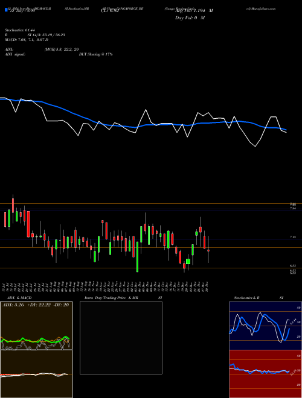Click the '(MGR) 5.3, 22.2, 20' ADX values
This screenshot has height=398, width=302.
[x=61, y=49]
